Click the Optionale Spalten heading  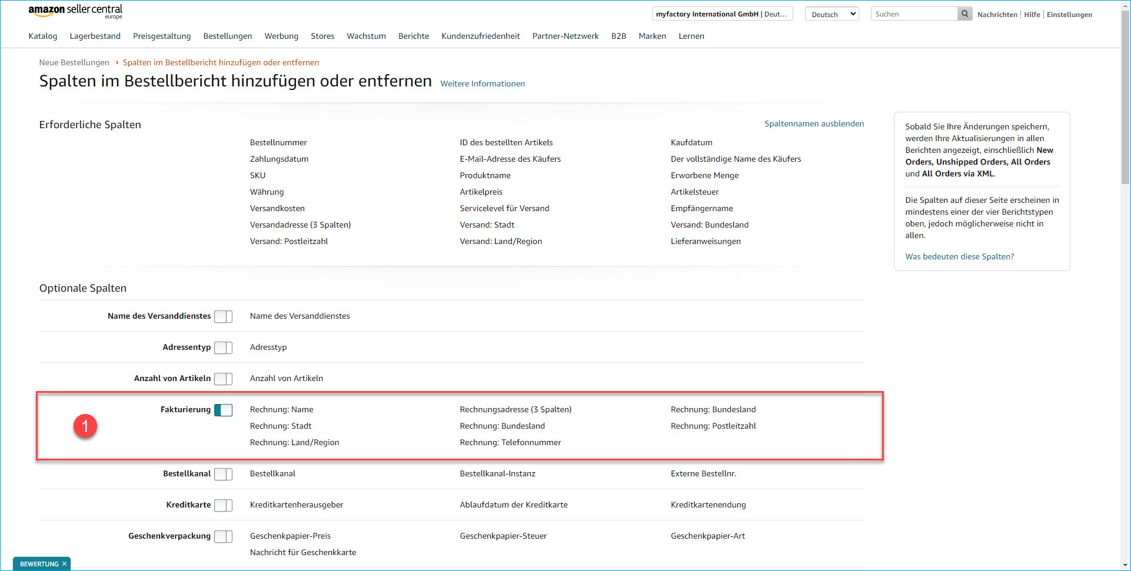(x=83, y=288)
